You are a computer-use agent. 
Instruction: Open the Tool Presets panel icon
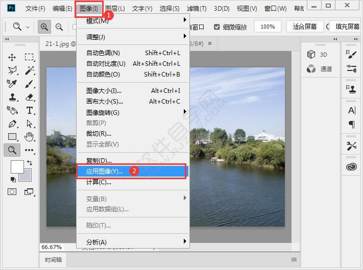click(x=351, y=146)
